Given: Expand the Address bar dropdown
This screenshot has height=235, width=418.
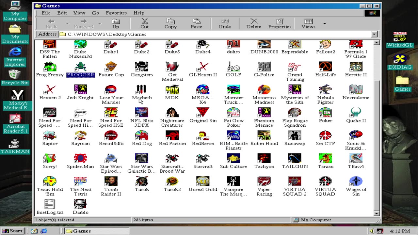Looking at the screenshot, I should pyautogui.click(x=374, y=34).
